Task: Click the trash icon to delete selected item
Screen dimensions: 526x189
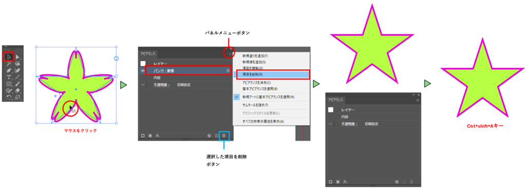Action: click(x=224, y=136)
